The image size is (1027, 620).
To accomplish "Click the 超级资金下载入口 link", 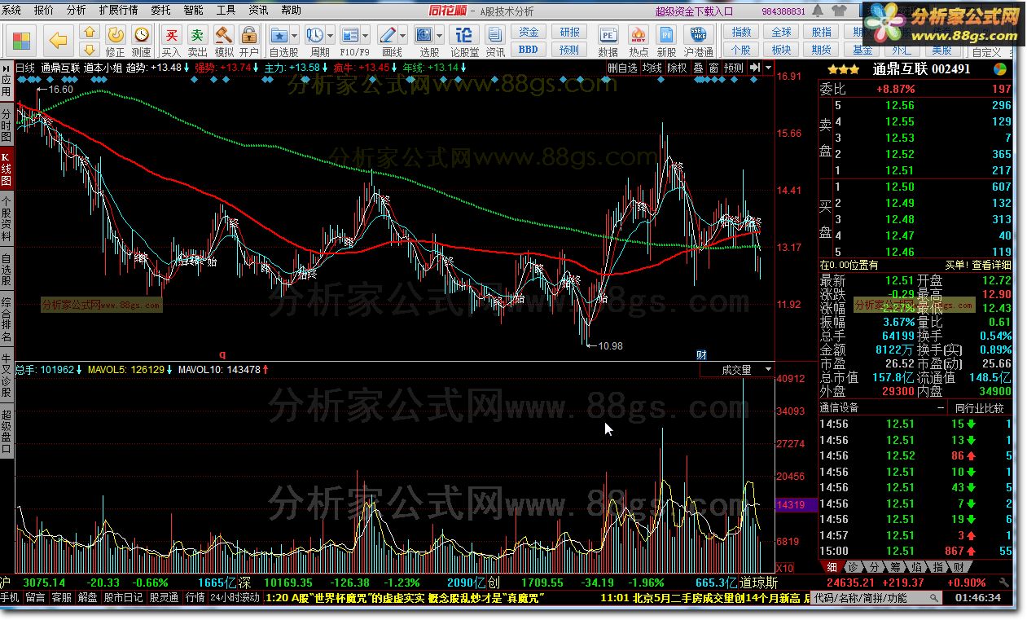I will pyautogui.click(x=694, y=11).
